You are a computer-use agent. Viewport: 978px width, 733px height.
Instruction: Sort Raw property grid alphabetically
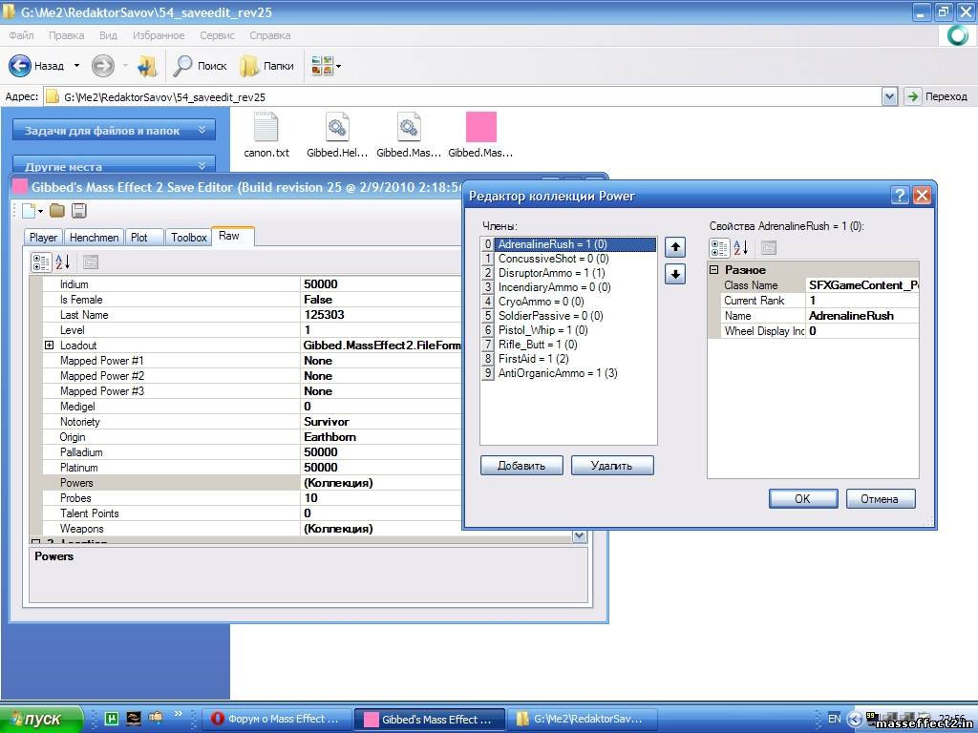(62, 262)
